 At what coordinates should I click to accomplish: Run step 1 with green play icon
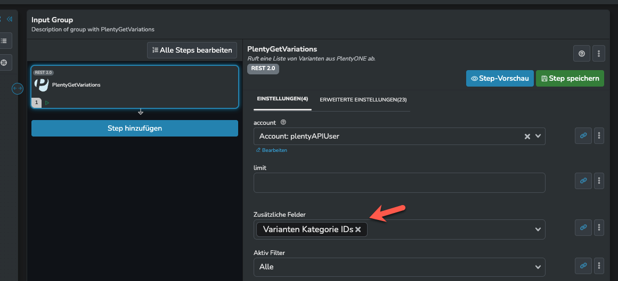47,103
